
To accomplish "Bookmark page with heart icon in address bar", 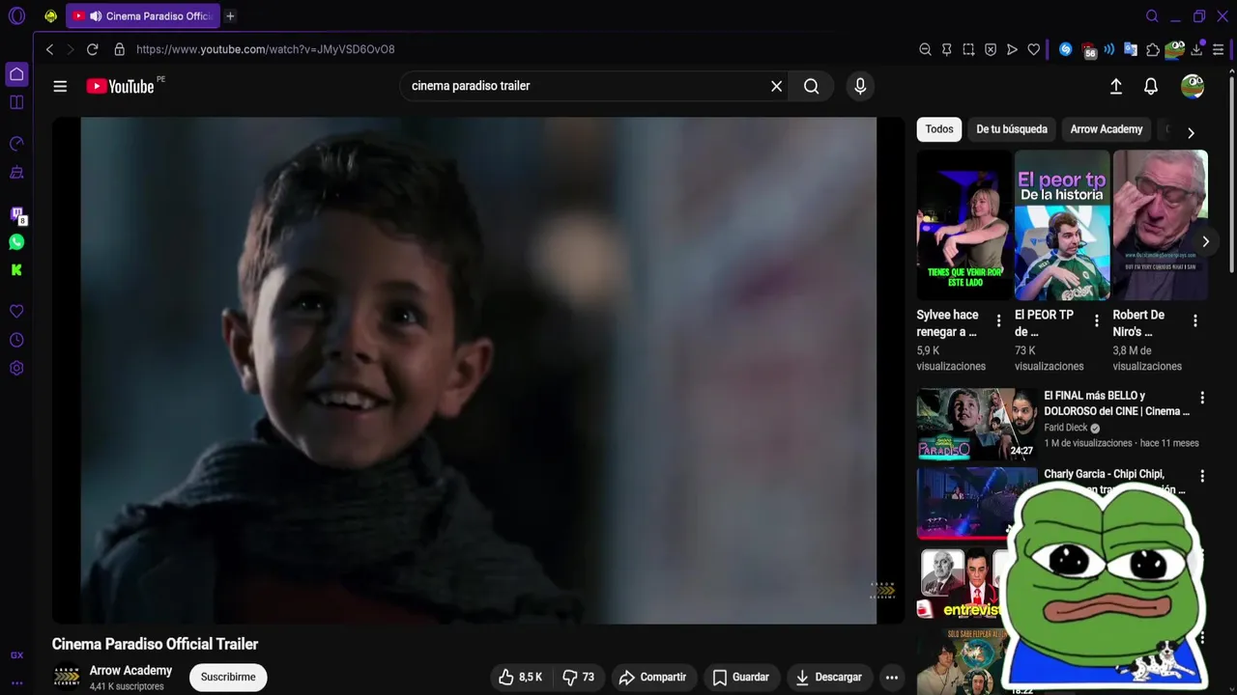I will (x=1033, y=49).
